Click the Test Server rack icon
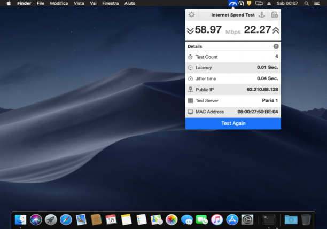 pyautogui.click(x=190, y=101)
